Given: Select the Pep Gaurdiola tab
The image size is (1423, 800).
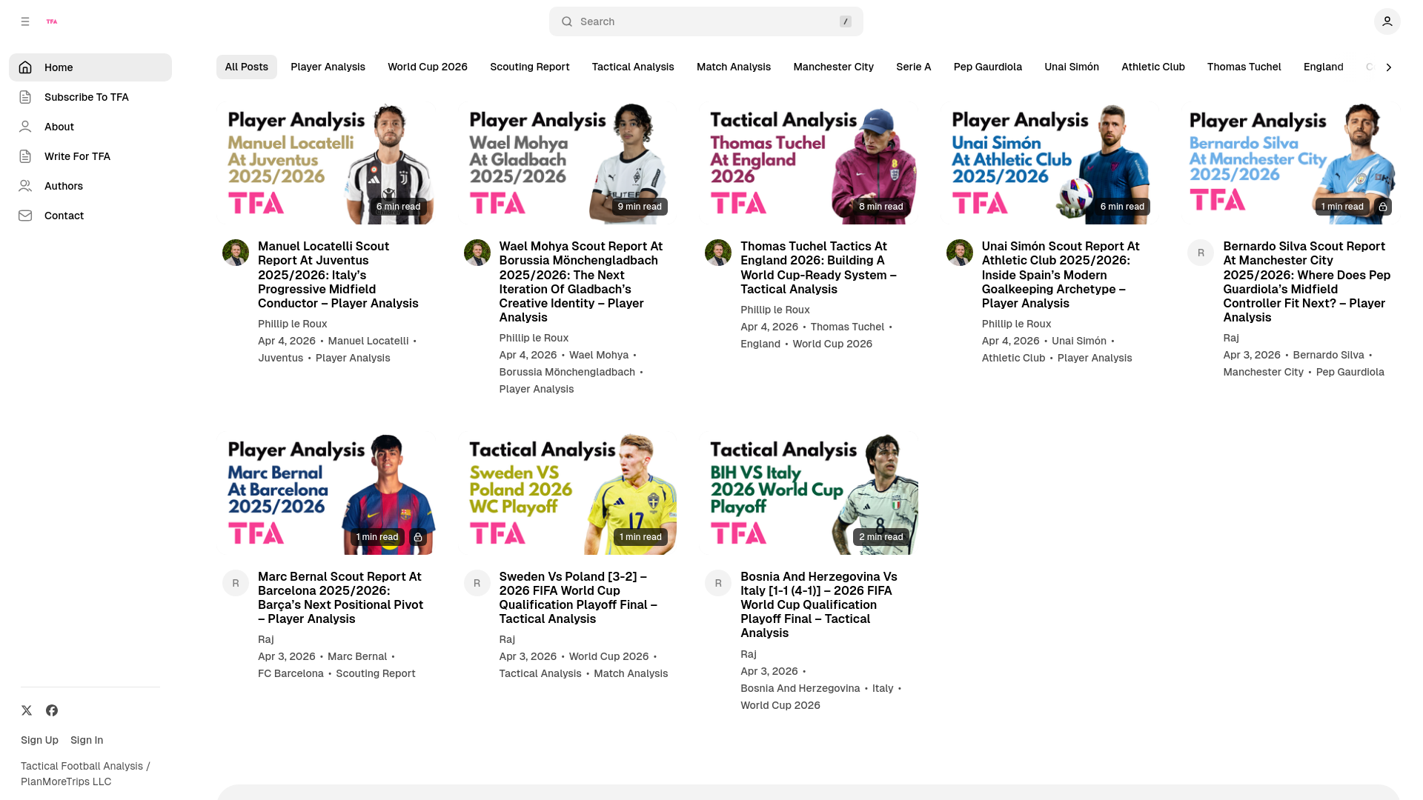Looking at the screenshot, I should [988, 67].
